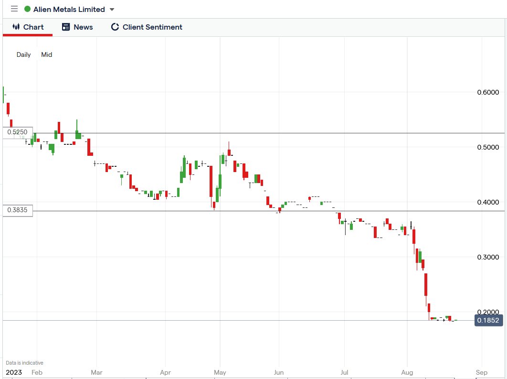Click the May date axis label
The image size is (507, 379).
coord(220,372)
